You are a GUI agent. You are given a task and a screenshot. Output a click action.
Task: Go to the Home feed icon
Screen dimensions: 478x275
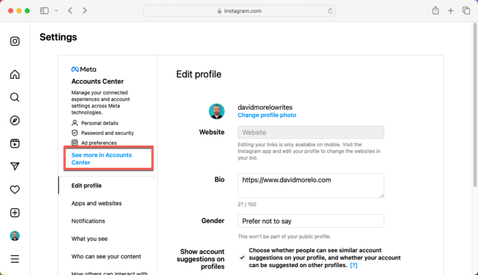click(14, 74)
